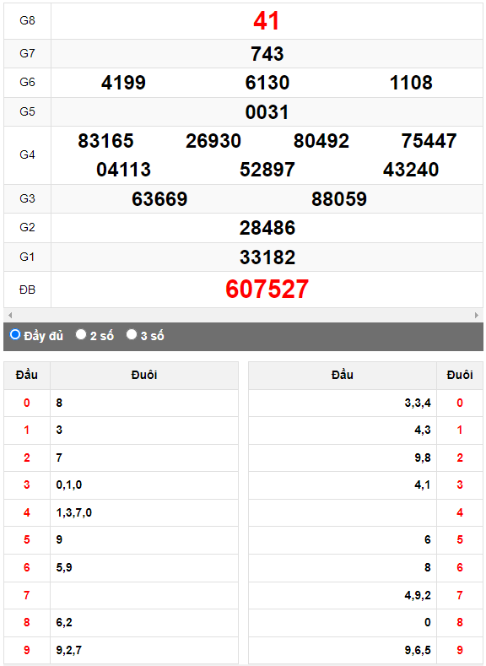Click the left scroll arrow of horizontal scrollbar

click(10, 315)
